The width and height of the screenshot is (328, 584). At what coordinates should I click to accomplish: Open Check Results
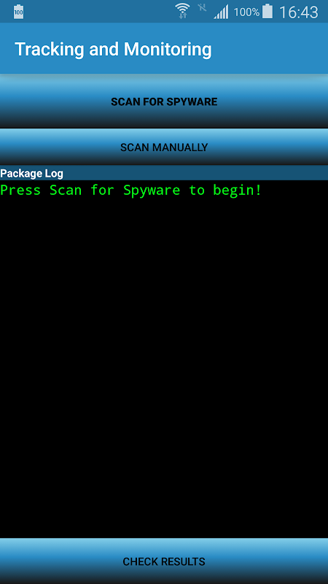pyautogui.click(x=164, y=561)
